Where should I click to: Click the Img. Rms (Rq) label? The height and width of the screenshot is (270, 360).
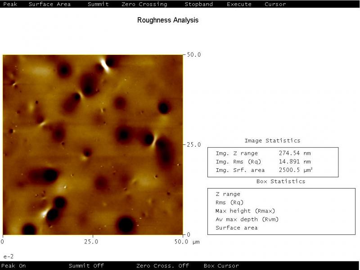pos(238,162)
